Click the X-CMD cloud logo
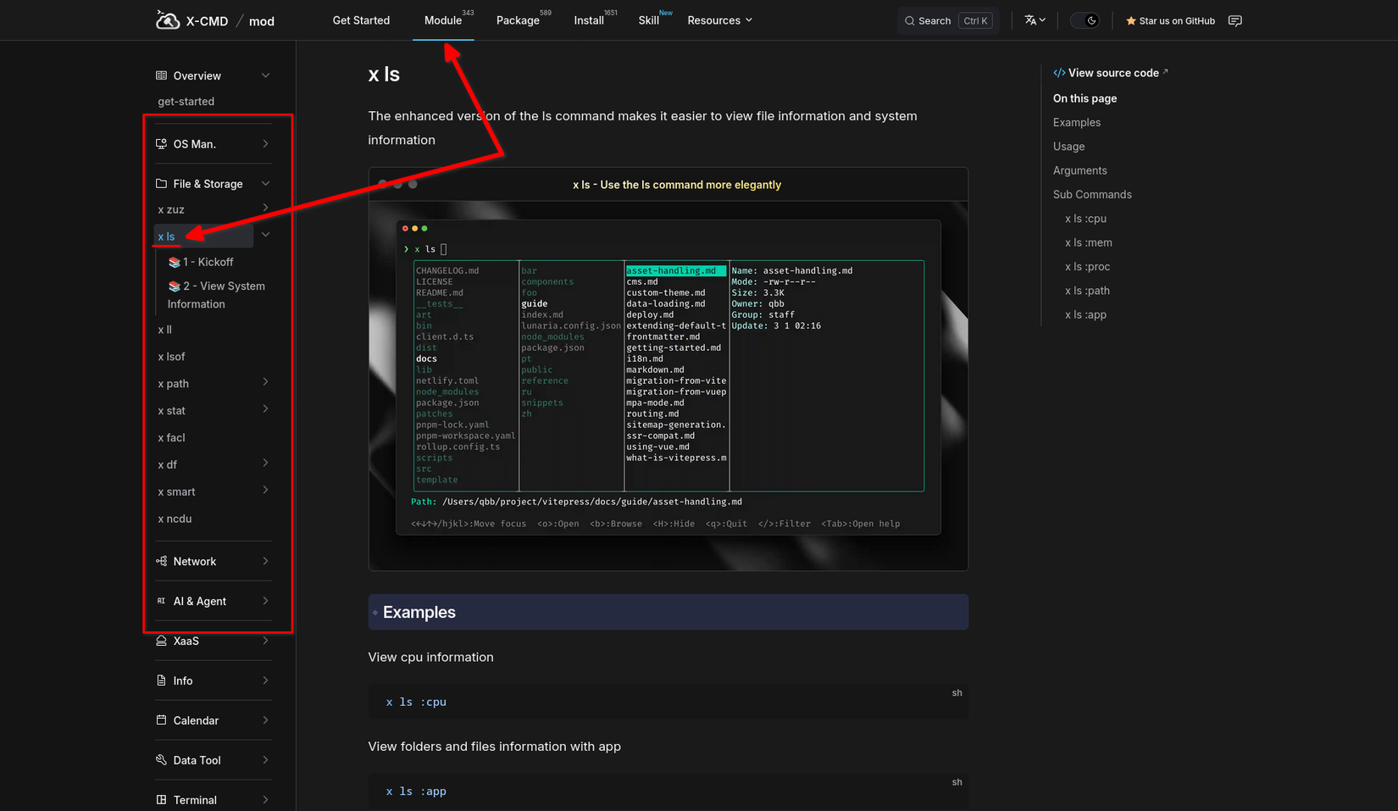Viewport: 1398px width, 811px height. [167, 19]
